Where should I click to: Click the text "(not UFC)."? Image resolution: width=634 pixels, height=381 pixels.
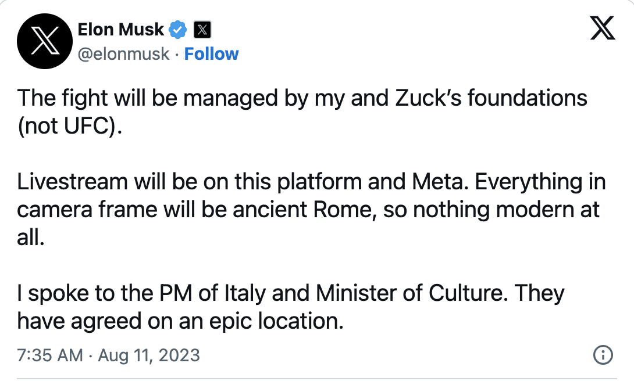(70, 126)
